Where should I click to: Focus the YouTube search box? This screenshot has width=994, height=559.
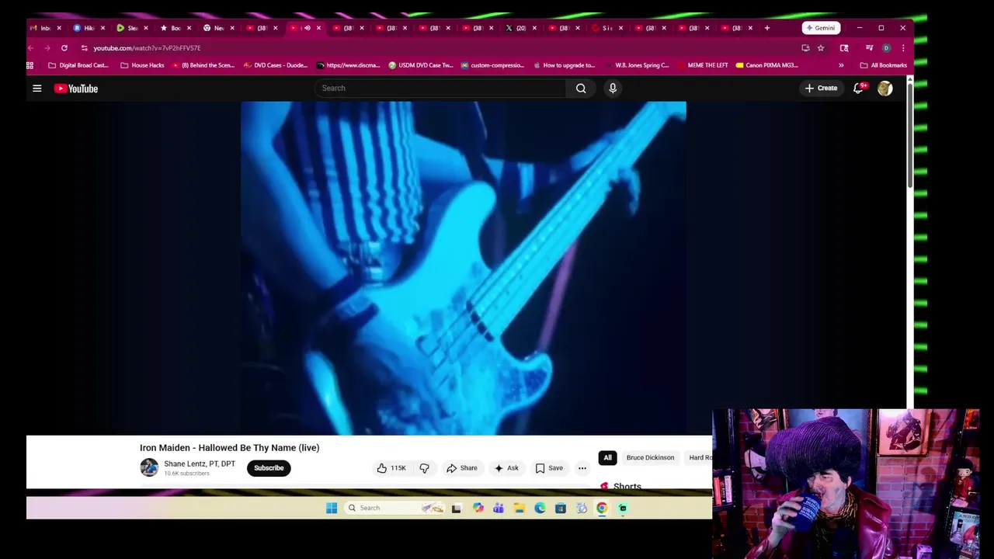(x=440, y=89)
